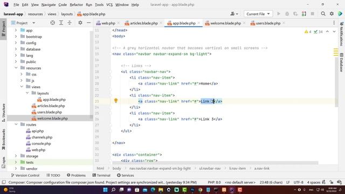Open the Terminal tool window

pos(101,175)
